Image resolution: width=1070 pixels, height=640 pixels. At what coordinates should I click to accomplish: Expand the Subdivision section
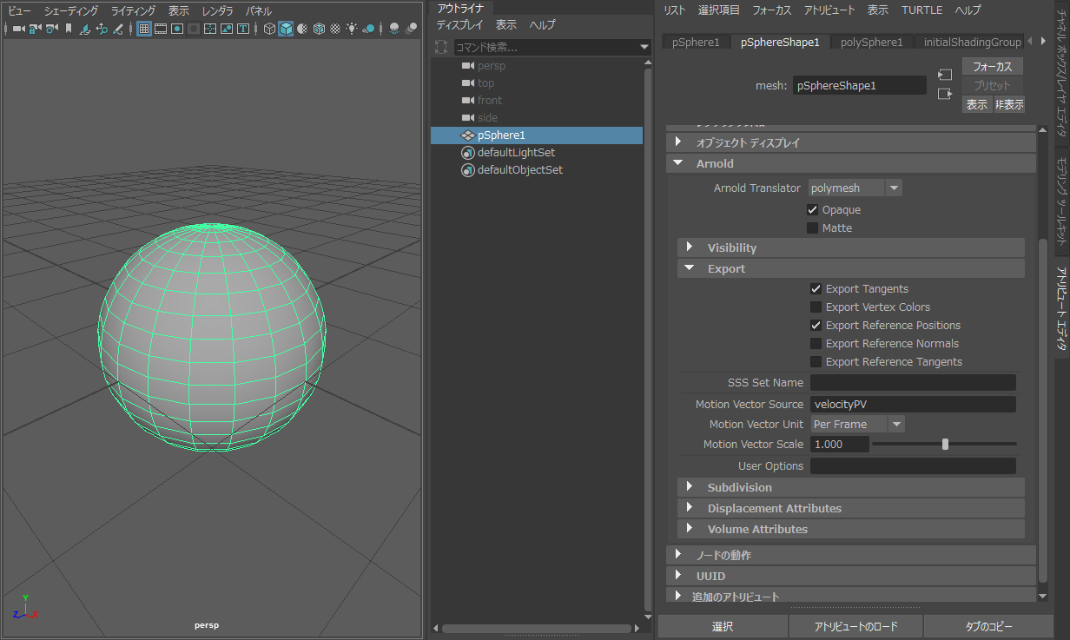738,487
